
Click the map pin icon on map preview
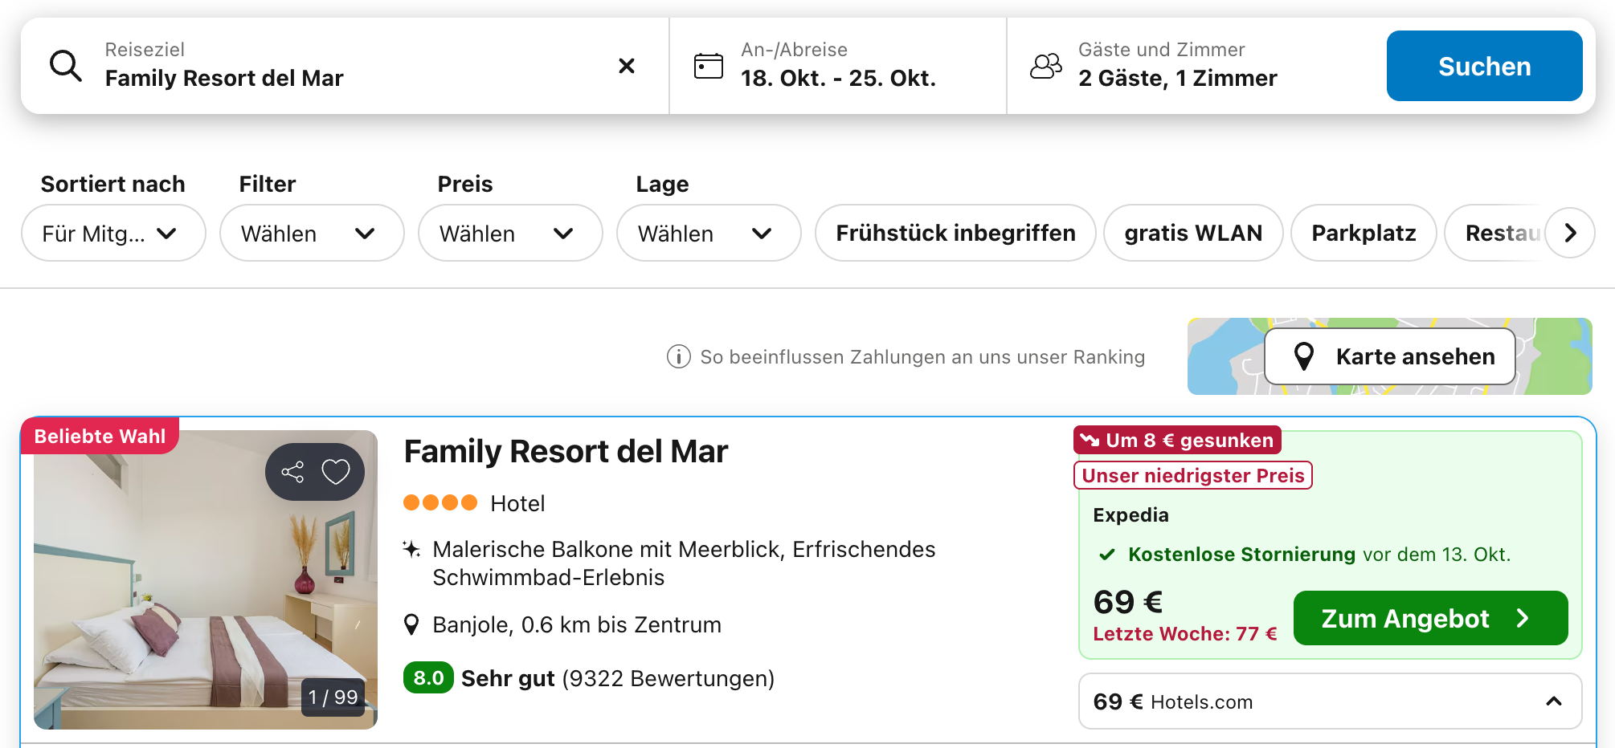click(x=1304, y=356)
